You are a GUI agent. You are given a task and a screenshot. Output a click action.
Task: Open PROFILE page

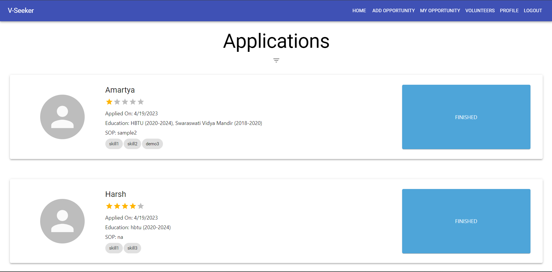[x=509, y=10]
